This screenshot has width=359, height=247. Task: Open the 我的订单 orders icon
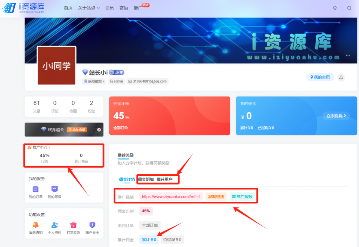[x=35, y=188]
